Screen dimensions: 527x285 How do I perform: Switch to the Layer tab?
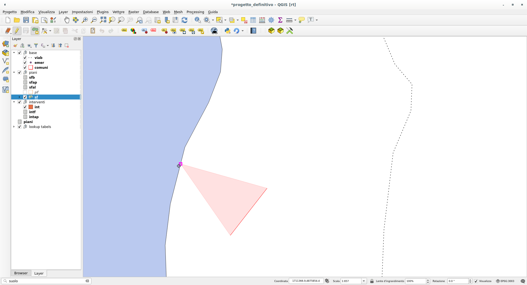[39, 273]
